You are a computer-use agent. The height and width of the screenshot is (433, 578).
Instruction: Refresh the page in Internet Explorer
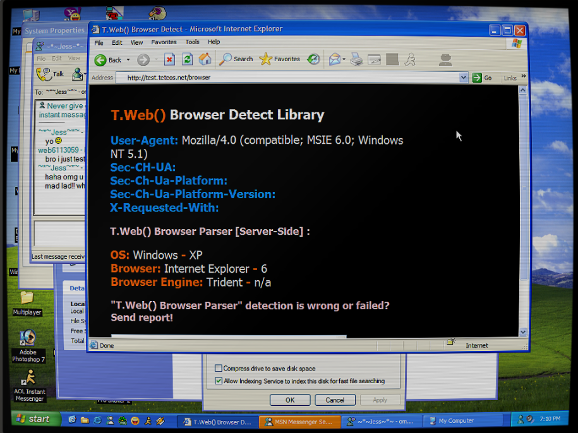coord(187,59)
